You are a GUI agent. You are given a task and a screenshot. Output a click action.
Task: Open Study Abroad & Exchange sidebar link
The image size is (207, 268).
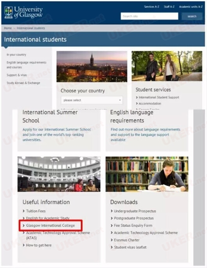(23, 83)
